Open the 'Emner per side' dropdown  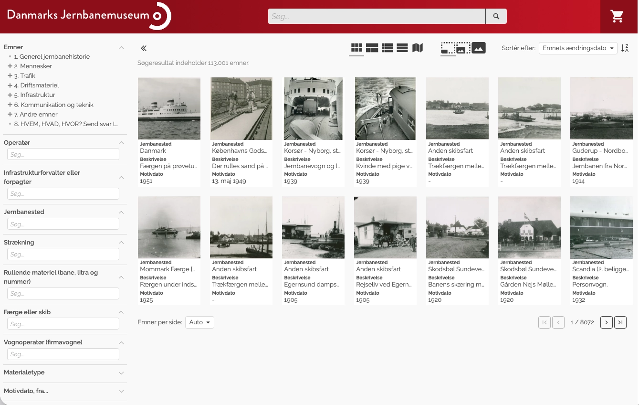(199, 322)
